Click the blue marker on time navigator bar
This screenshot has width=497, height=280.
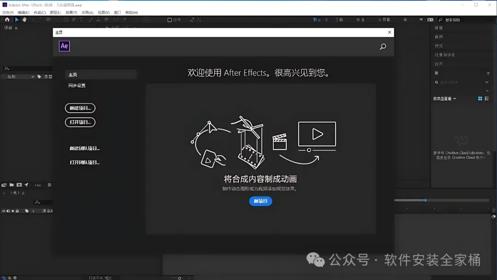click(425, 200)
